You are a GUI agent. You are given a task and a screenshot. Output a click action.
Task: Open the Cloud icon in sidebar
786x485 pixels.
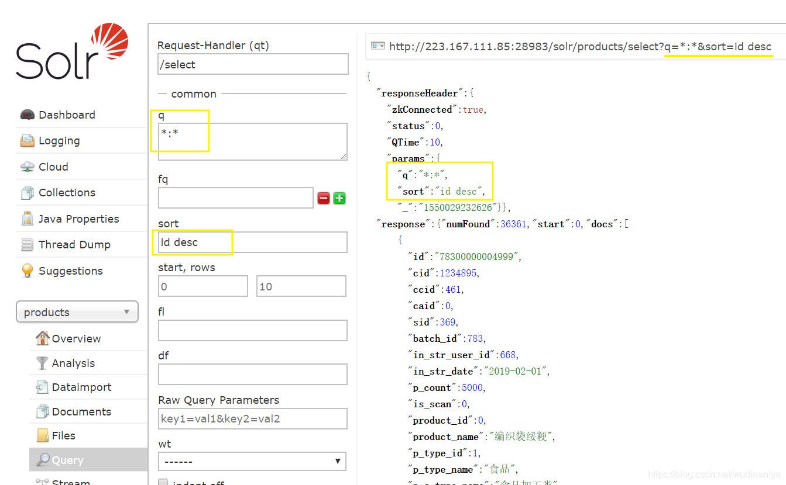pyautogui.click(x=28, y=167)
